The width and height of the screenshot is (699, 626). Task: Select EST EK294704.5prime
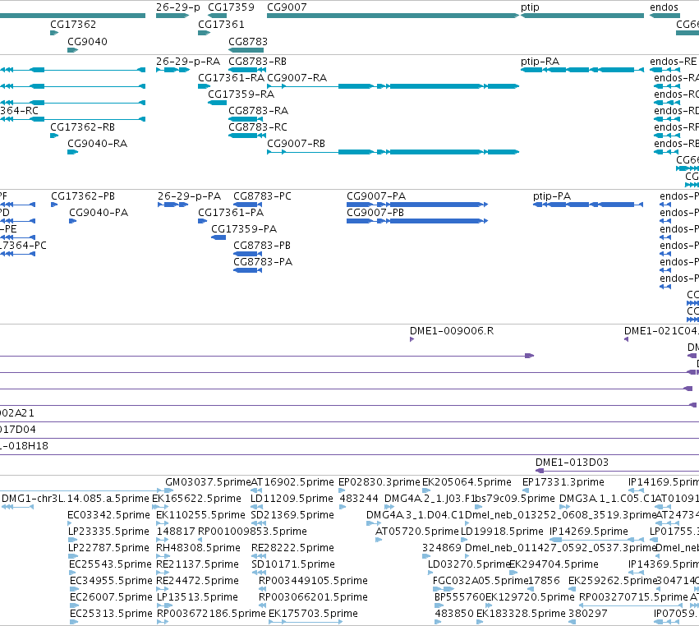(x=554, y=564)
